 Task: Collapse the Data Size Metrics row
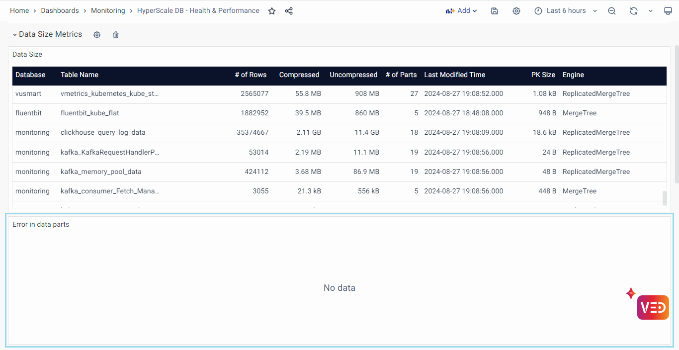coord(15,35)
